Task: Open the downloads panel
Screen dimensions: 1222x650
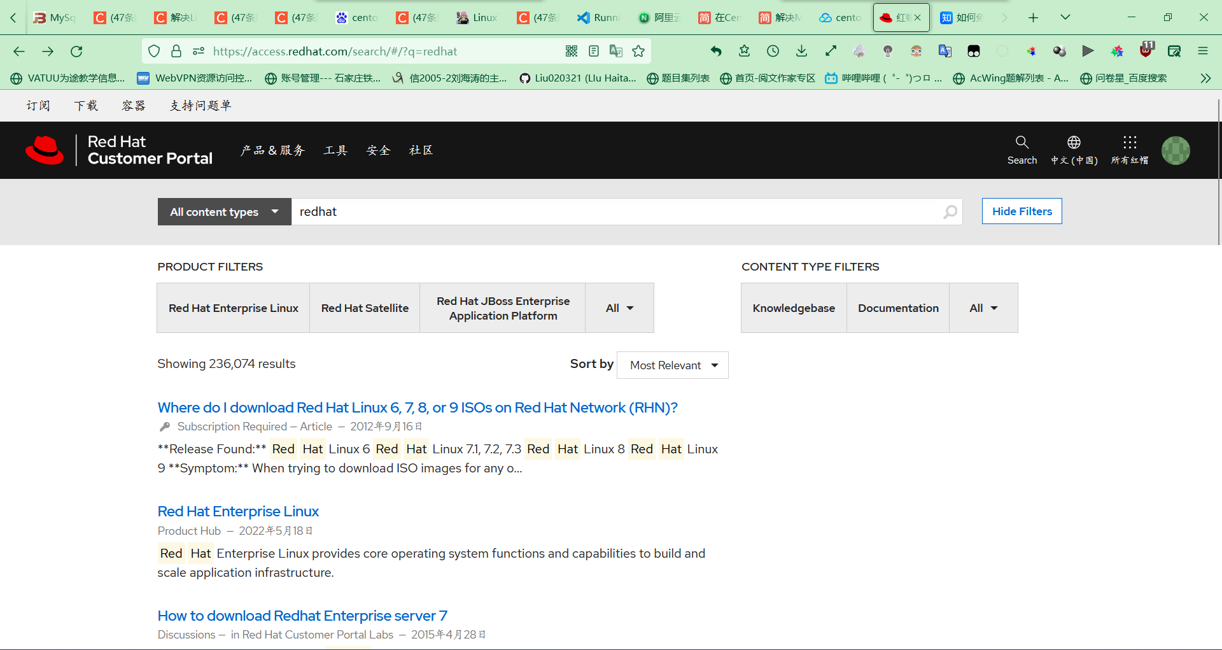Action: click(x=802, y=52)
